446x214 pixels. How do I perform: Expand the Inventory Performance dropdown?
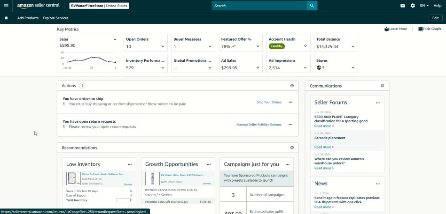163,68
